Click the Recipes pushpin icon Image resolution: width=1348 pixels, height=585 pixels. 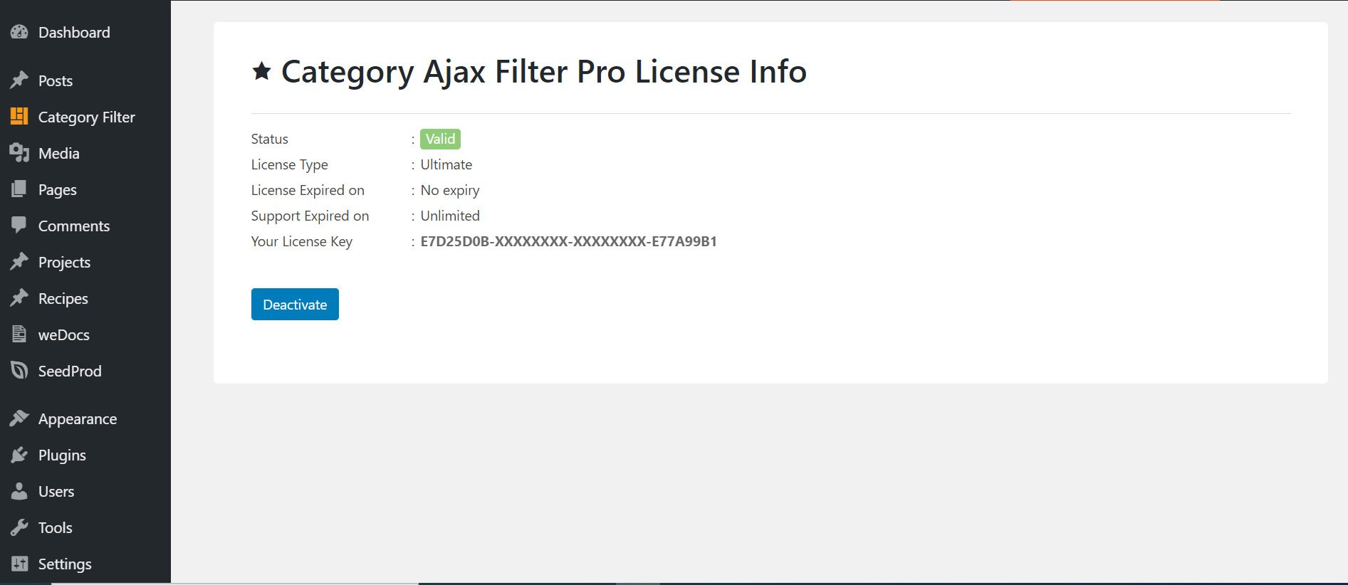coord(19,297)
